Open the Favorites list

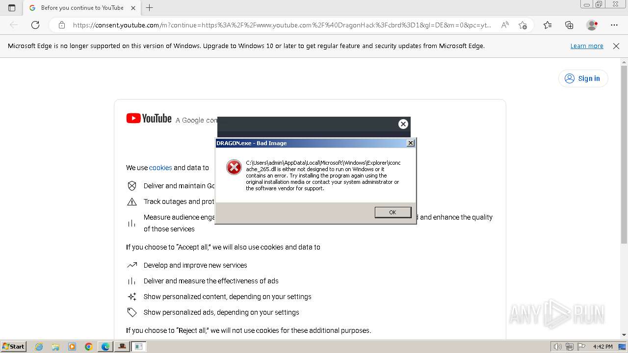click(548, 25)
